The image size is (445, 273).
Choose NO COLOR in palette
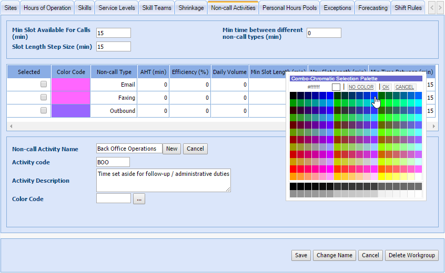(x=361, y=87)
